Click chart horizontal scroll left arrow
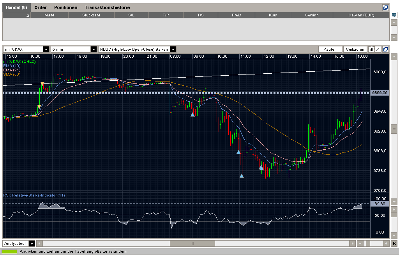The height and width of the screenshot is (255, 399). (x=39, y=244)
